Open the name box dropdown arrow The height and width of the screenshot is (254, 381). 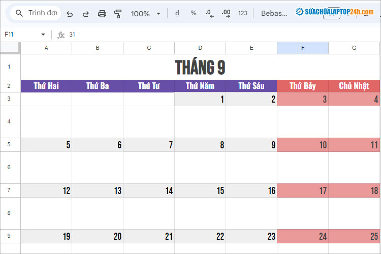pos(43,35)
